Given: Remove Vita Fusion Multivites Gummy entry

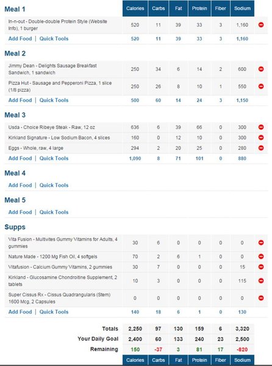Looking at the screenshot, I should click(261, 243).
